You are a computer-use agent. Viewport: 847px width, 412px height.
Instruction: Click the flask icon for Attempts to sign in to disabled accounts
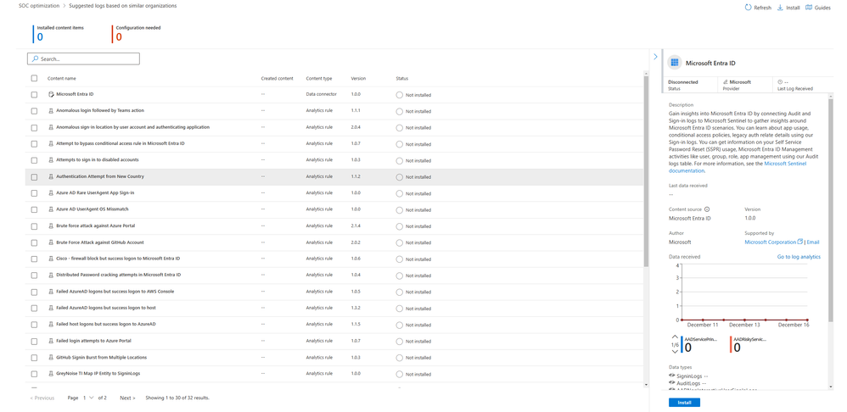(51, 160)
